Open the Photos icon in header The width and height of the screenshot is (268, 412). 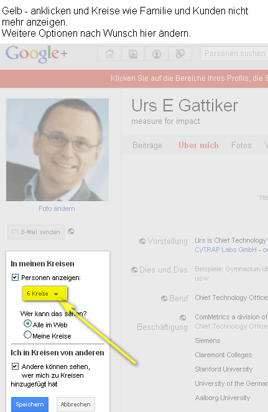coord(133,54)
